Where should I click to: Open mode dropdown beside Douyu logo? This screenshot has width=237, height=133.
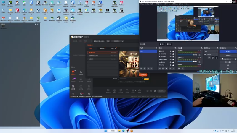86,37
